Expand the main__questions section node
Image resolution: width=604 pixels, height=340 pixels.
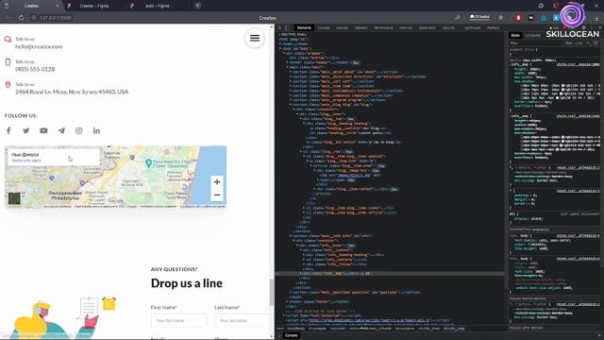coord(291,292)
